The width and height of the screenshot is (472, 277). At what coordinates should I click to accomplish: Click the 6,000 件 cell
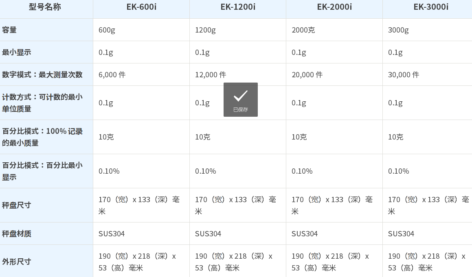112,75
